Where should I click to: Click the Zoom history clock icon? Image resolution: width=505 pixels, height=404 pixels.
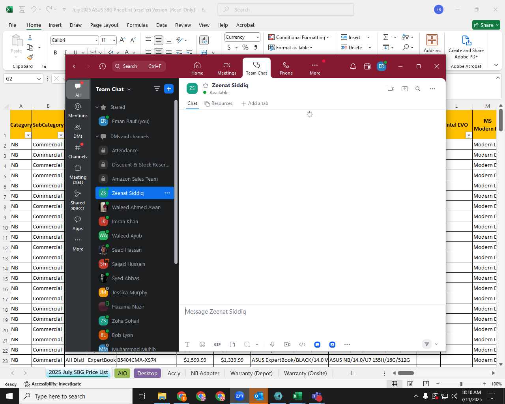[103, 66]
